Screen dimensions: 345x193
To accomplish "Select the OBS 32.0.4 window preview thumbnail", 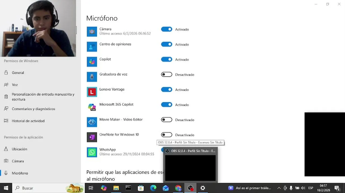I will (x=190, y=168).
